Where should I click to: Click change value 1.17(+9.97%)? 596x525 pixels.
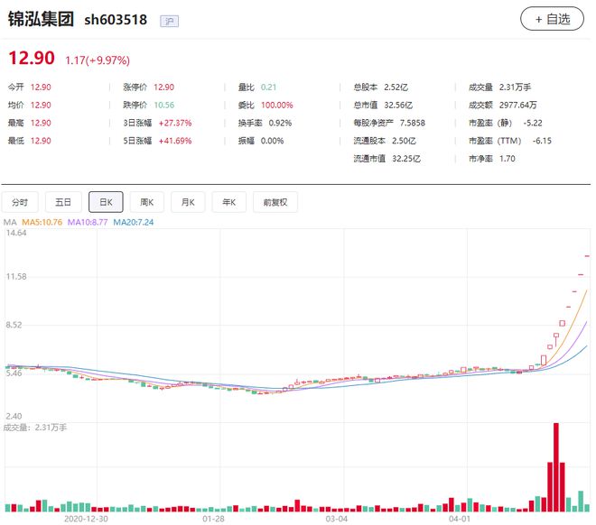click(x=98, y=60)
